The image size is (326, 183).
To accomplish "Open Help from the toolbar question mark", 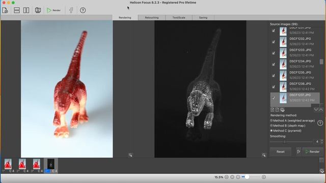I will pos(83,10).
